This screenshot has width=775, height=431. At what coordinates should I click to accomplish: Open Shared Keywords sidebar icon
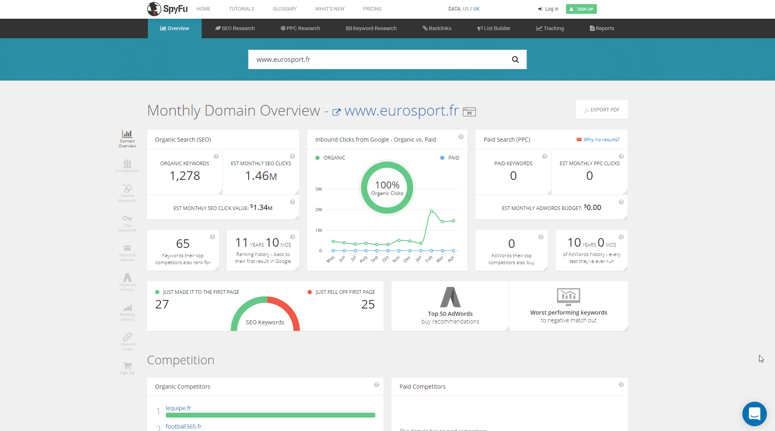(x=127, y=193)
